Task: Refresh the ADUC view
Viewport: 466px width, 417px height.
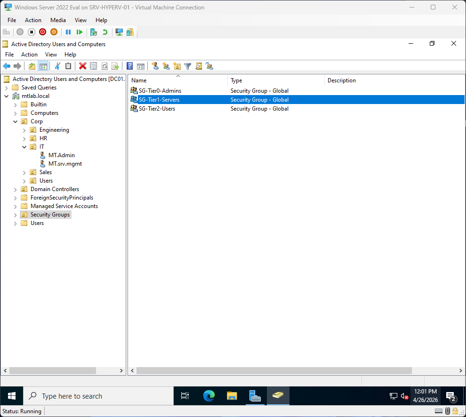Action: 104,66
